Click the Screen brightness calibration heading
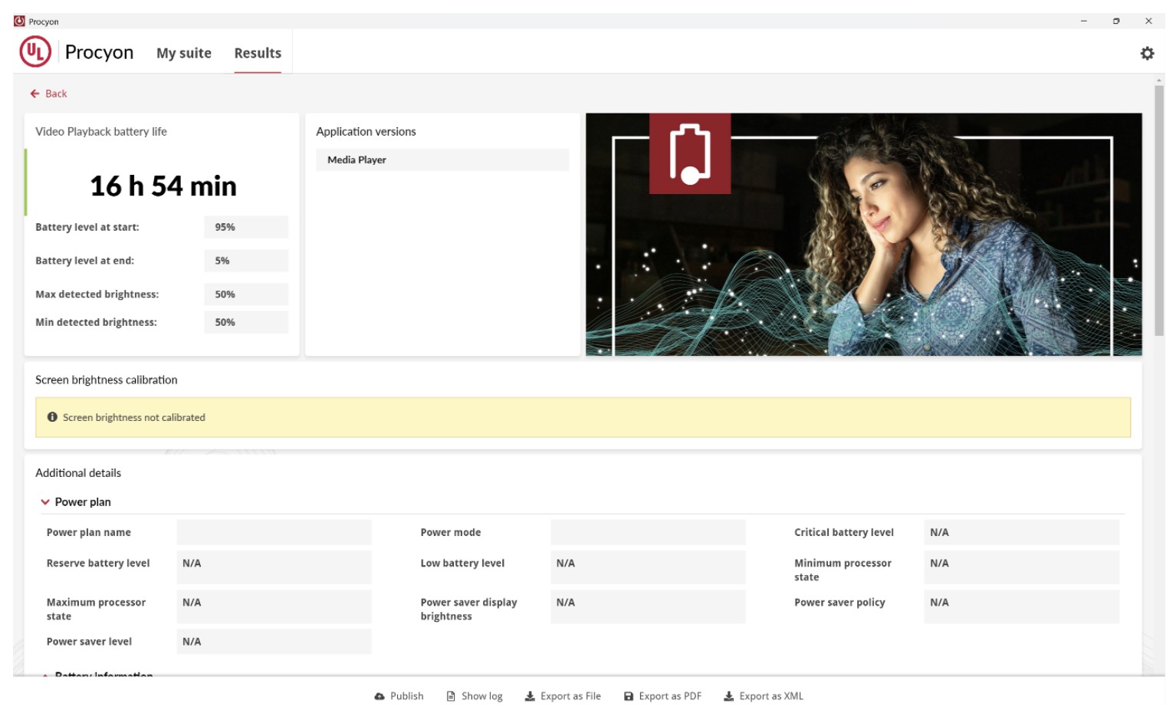This screenshot has height=707, width=1173. [107, 380]
